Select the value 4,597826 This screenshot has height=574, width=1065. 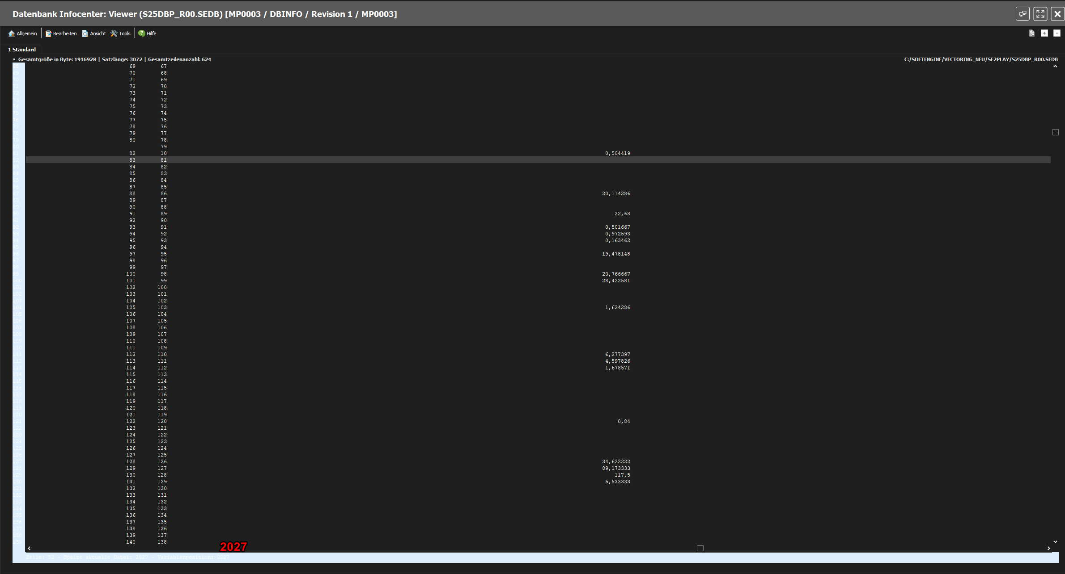pos(617,361)
